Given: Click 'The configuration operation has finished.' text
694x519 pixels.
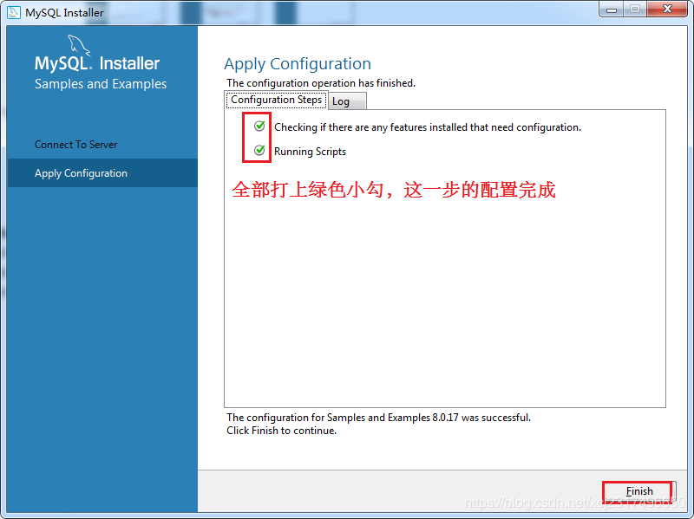Looking at the screenshot, I should 321,83.
